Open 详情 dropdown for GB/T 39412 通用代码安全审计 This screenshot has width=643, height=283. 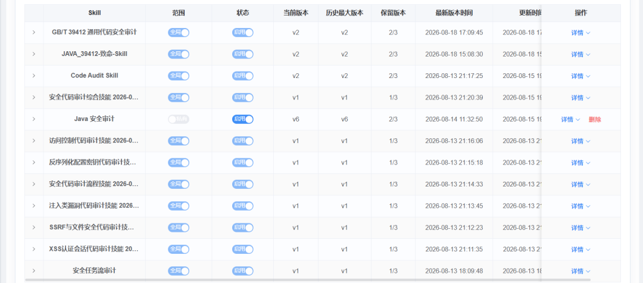point(580,33)
